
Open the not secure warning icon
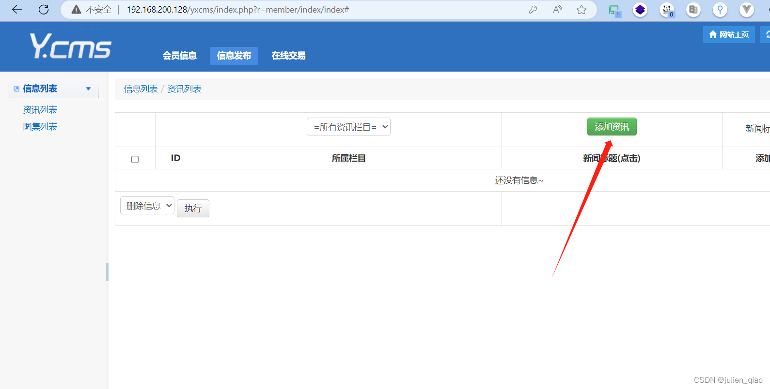pyautogui.click(x=76, y=10)
